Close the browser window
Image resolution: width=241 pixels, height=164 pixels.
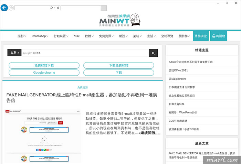tap(236, 3)
